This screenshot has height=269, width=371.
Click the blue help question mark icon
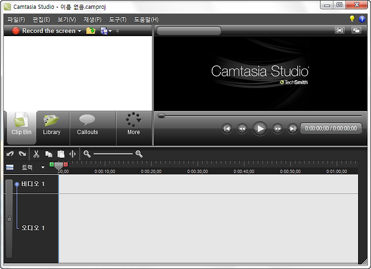362,19
